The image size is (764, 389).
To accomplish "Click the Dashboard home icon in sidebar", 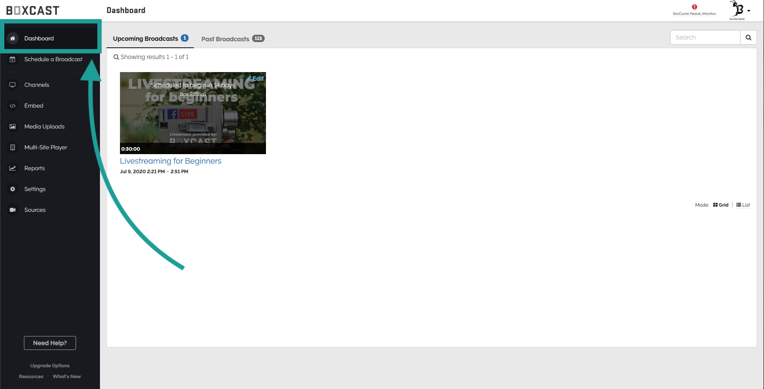I will click(x=13, y=38).
